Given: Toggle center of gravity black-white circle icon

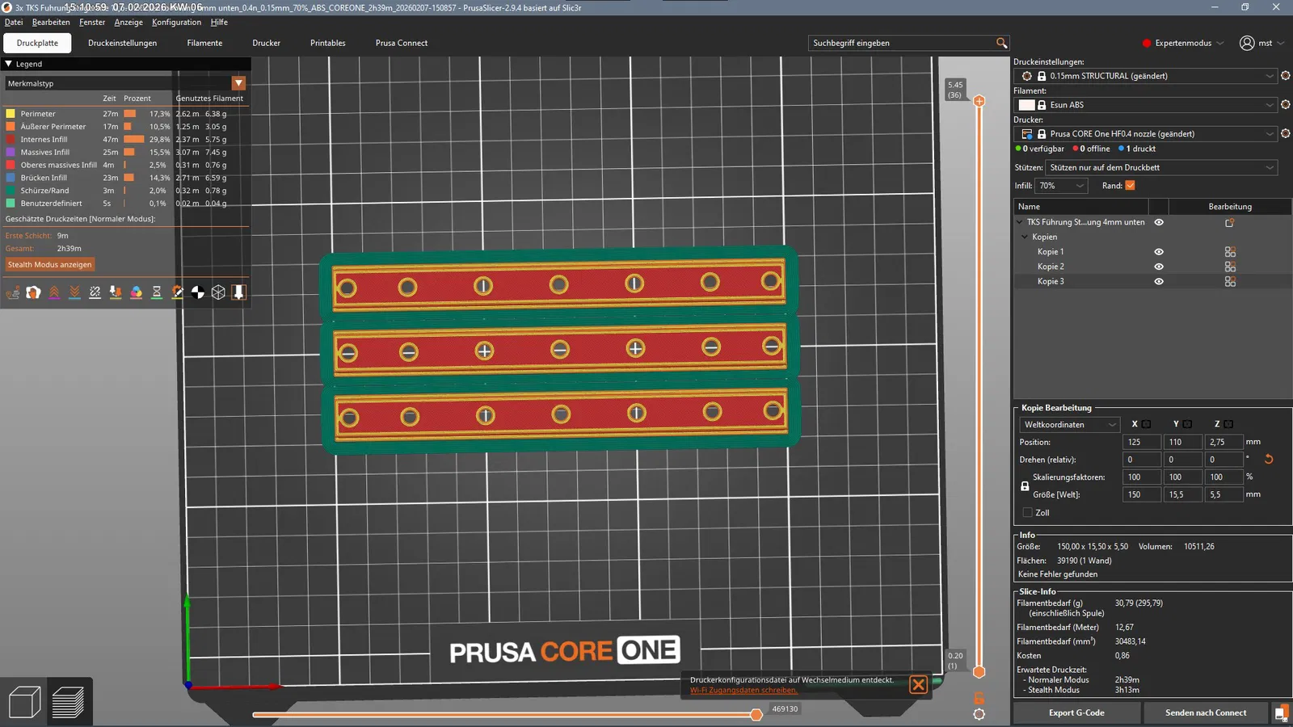Looking at the screenshot, I should (198, 292).
